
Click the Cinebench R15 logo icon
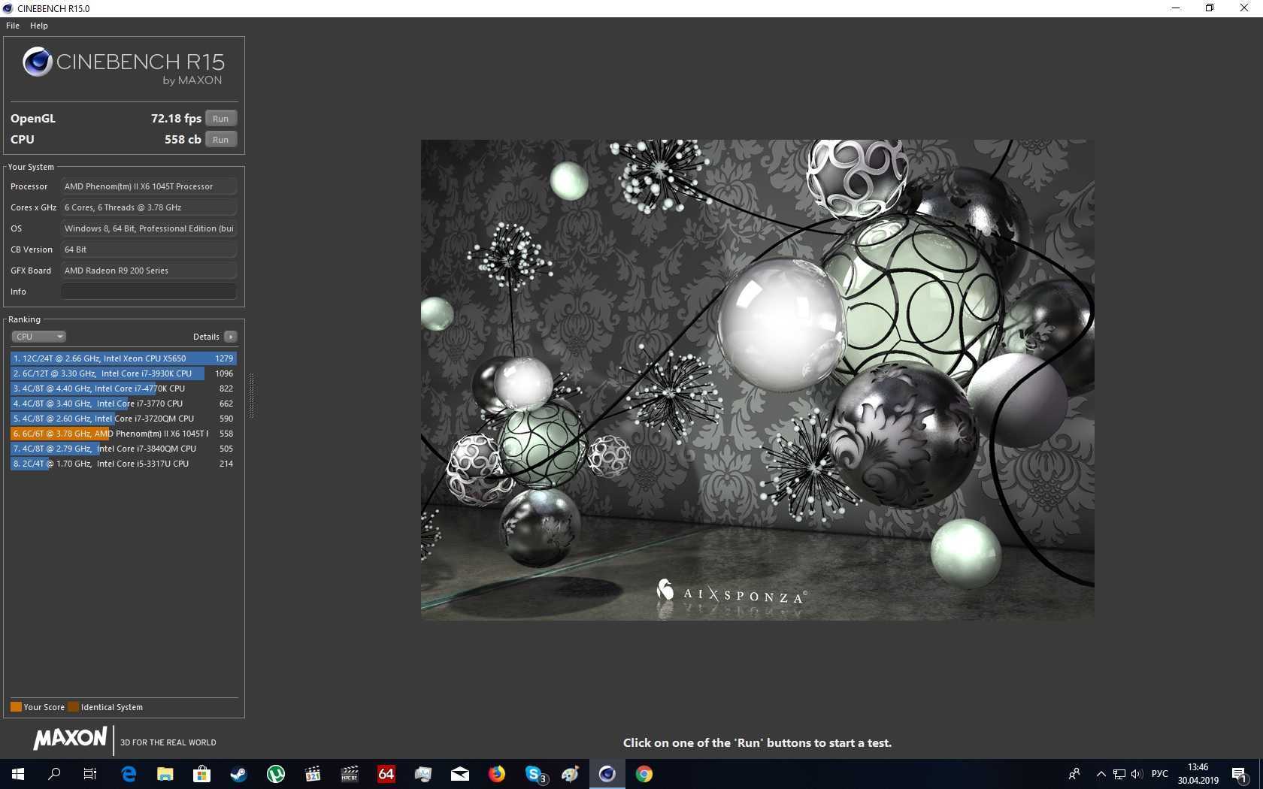point(37,62)
